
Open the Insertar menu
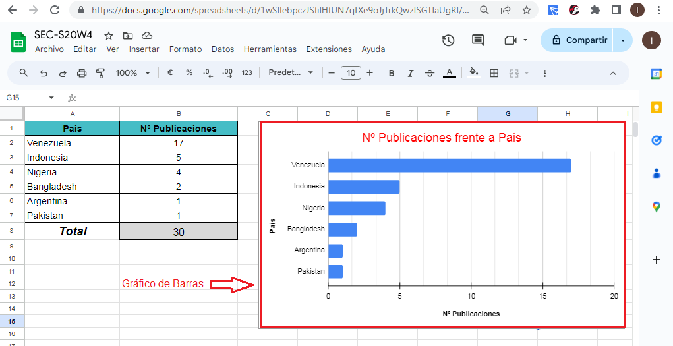[x=144, y=49]
